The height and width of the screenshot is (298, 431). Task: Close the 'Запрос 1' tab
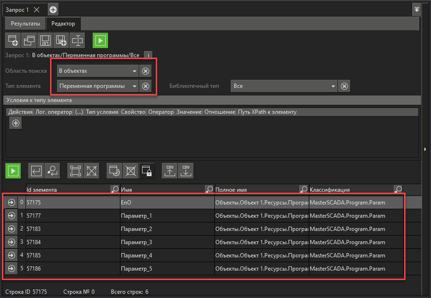click(x=36, y=9)
